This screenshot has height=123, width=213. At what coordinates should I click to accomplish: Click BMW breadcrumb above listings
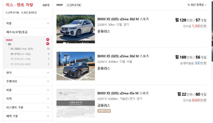point(60,5)
